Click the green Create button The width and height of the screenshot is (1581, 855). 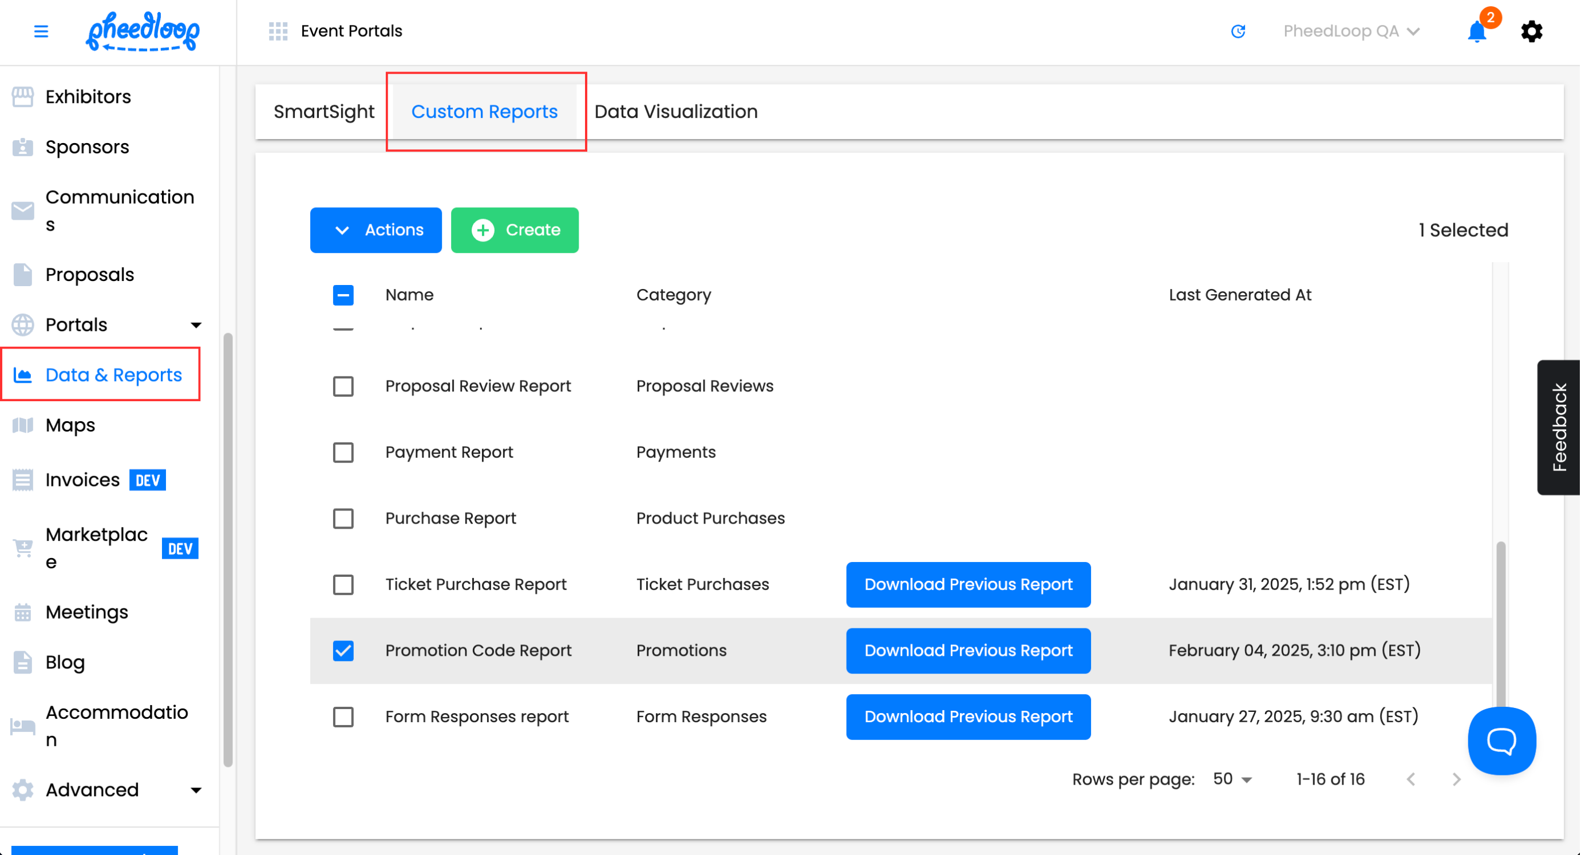point(515,229)
